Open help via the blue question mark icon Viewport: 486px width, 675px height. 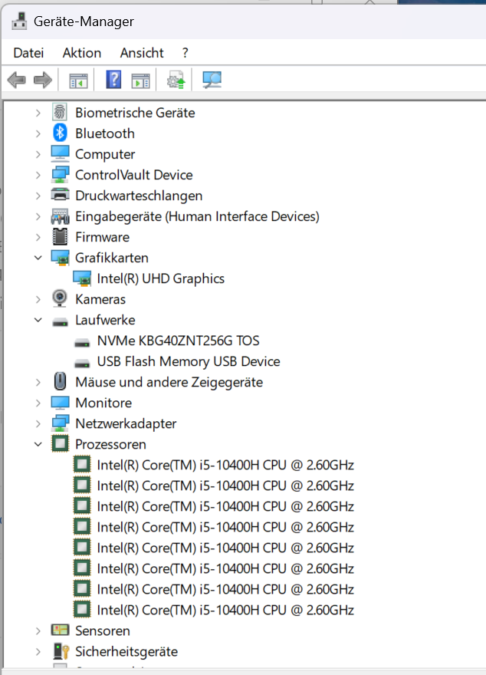(x=113, y=80)
